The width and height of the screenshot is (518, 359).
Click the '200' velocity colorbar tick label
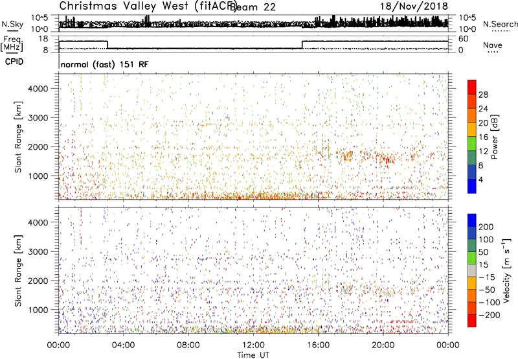point(486,227)
